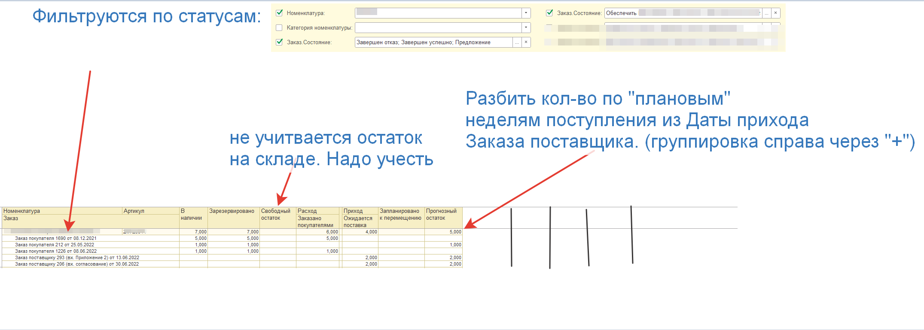
Task: Clear Завершен отказ field with X icon
Action: pos(526,42)
